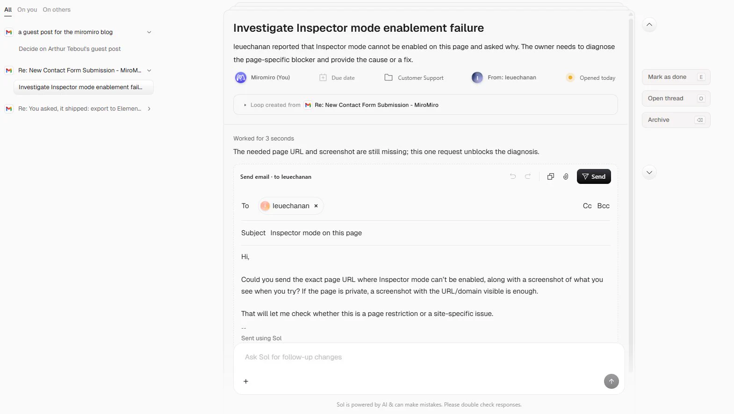The image size is (734, 414).
Task: Open Decide on Arthur Teboul's guest post
Action: (x=70, y=49)
